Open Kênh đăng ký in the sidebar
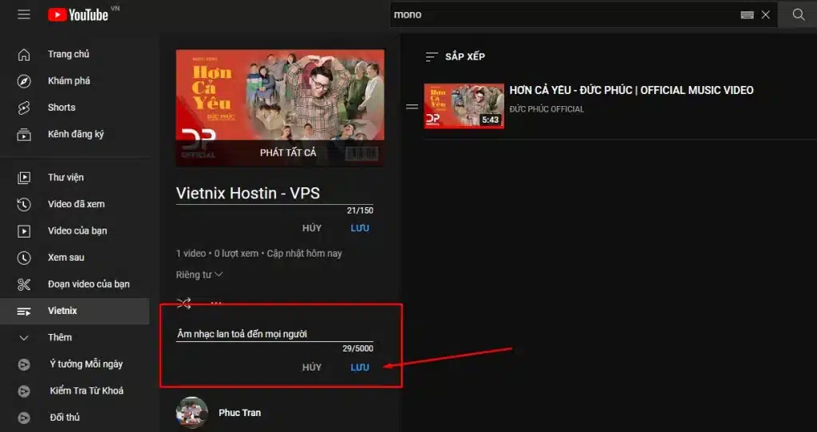The image size is (817, 432). point(76,134)
